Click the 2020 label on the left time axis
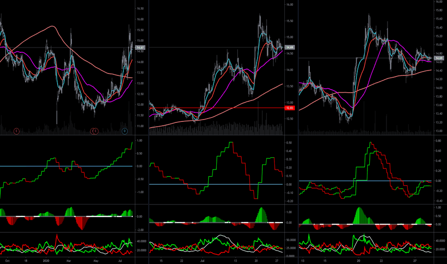Image resolution: width=447 pixels, height=264 pixels. click(x=46, y=261)
